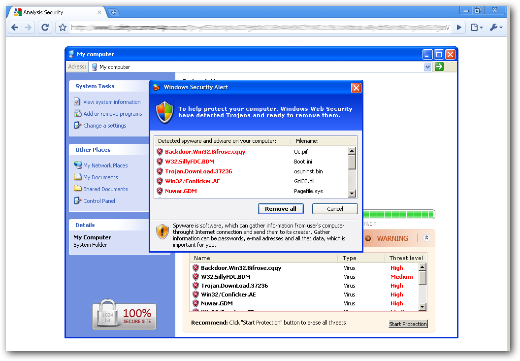520x361 pixels.
Task: Bookmark page with the star icon
Action: pyautogui.click(x=63, y=27)
